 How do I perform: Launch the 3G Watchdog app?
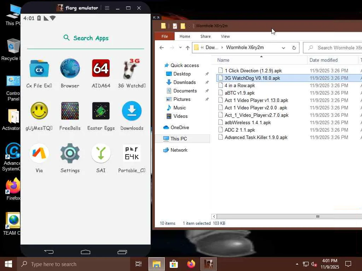132,69
